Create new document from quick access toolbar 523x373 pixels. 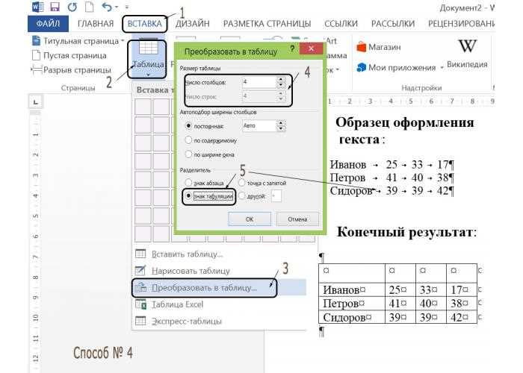coord(88,7)
